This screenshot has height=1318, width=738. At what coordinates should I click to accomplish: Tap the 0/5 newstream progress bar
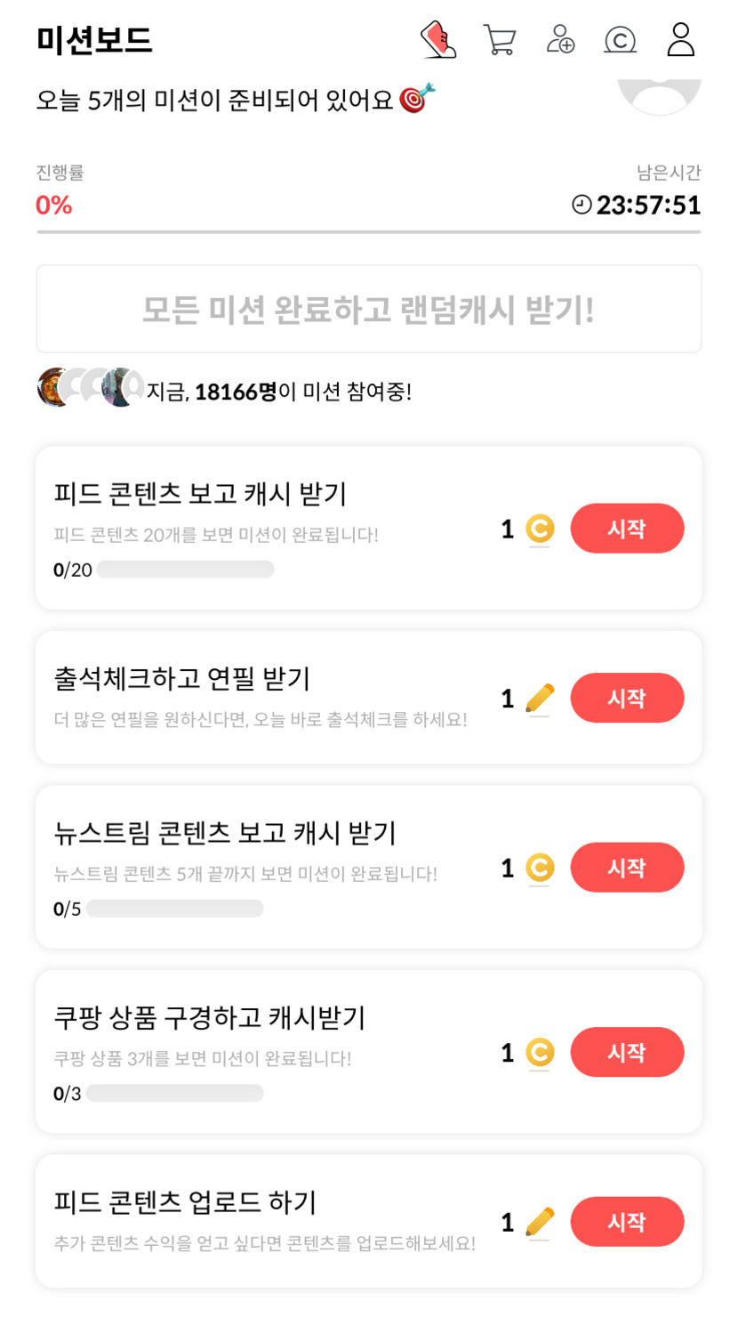tap(174, 909)
